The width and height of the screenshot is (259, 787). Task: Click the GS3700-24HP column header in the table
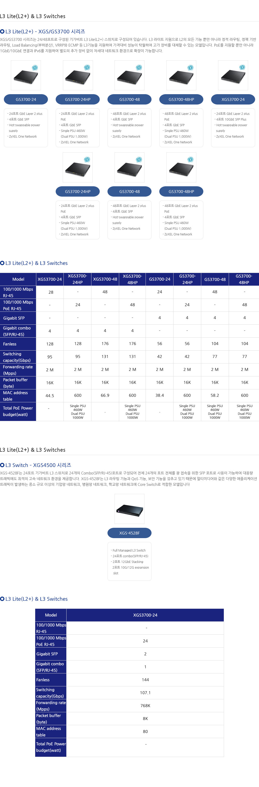187,279
